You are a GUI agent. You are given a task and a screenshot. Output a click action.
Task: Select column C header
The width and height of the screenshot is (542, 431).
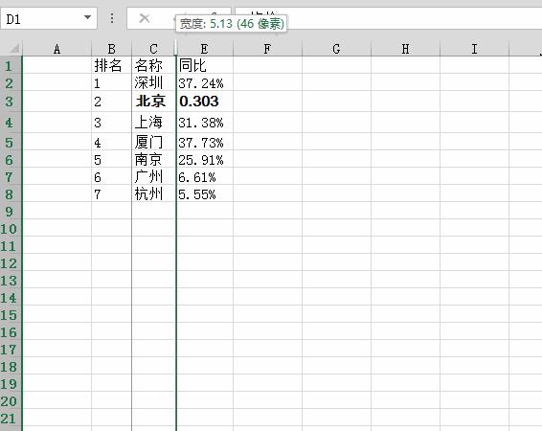153,49
